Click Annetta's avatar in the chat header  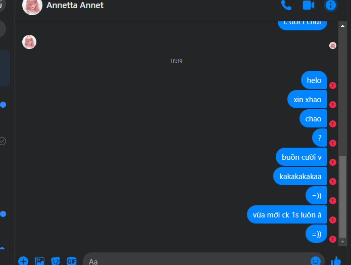[32, 6]
